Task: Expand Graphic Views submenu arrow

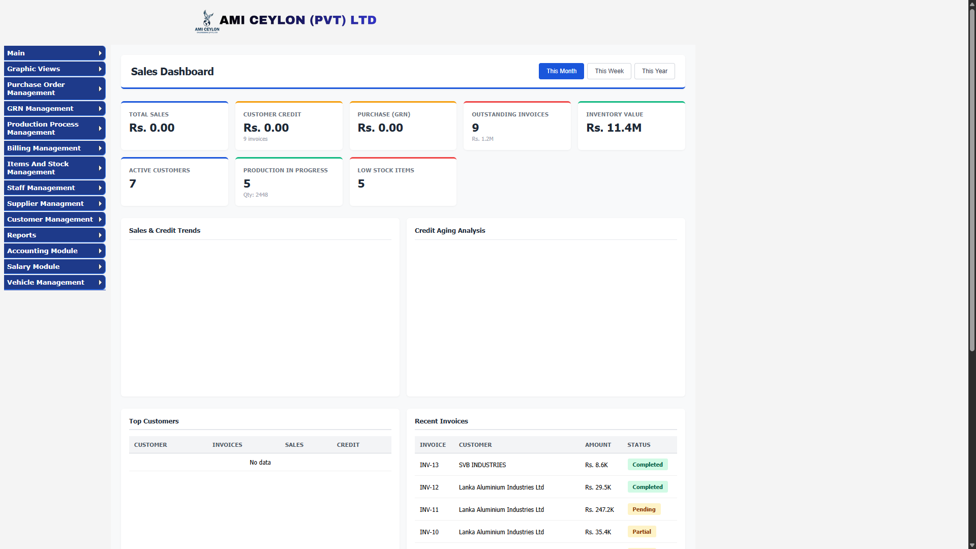Action: pyautogui.click(x=100, y=69)
